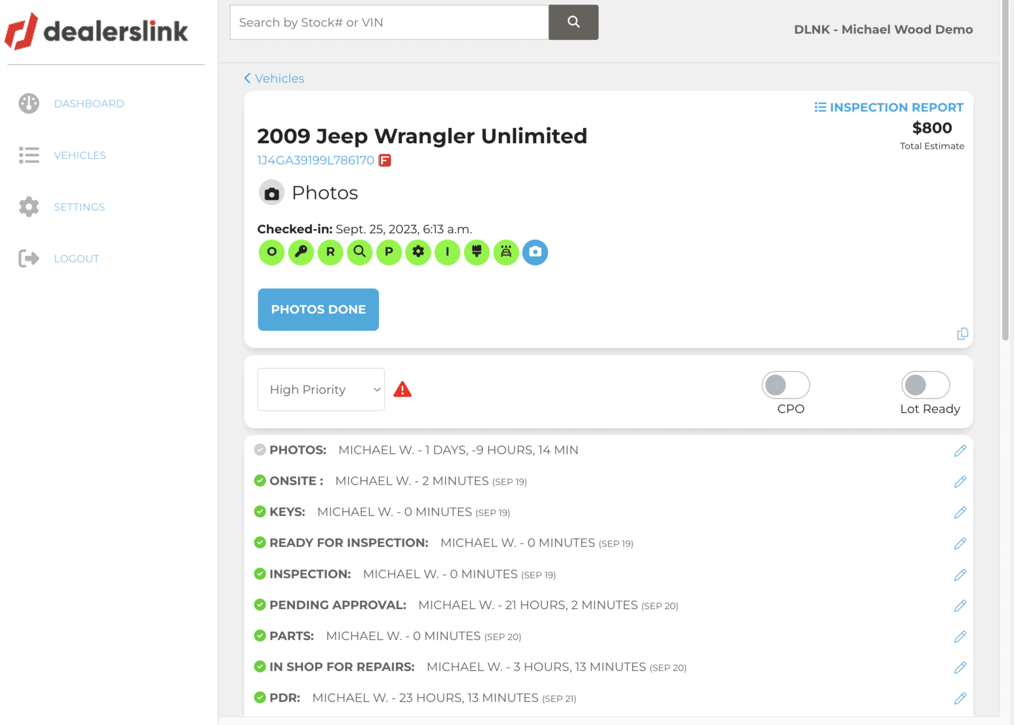Select the blue camera stage circle
Viewport: 1014px width, 725px height.
click(535, 252)
